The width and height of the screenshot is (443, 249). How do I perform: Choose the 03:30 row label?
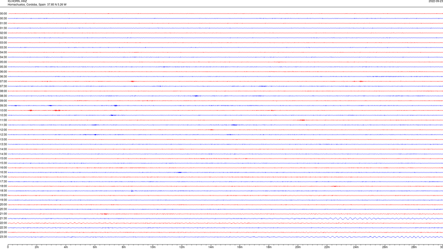(3, 47)
